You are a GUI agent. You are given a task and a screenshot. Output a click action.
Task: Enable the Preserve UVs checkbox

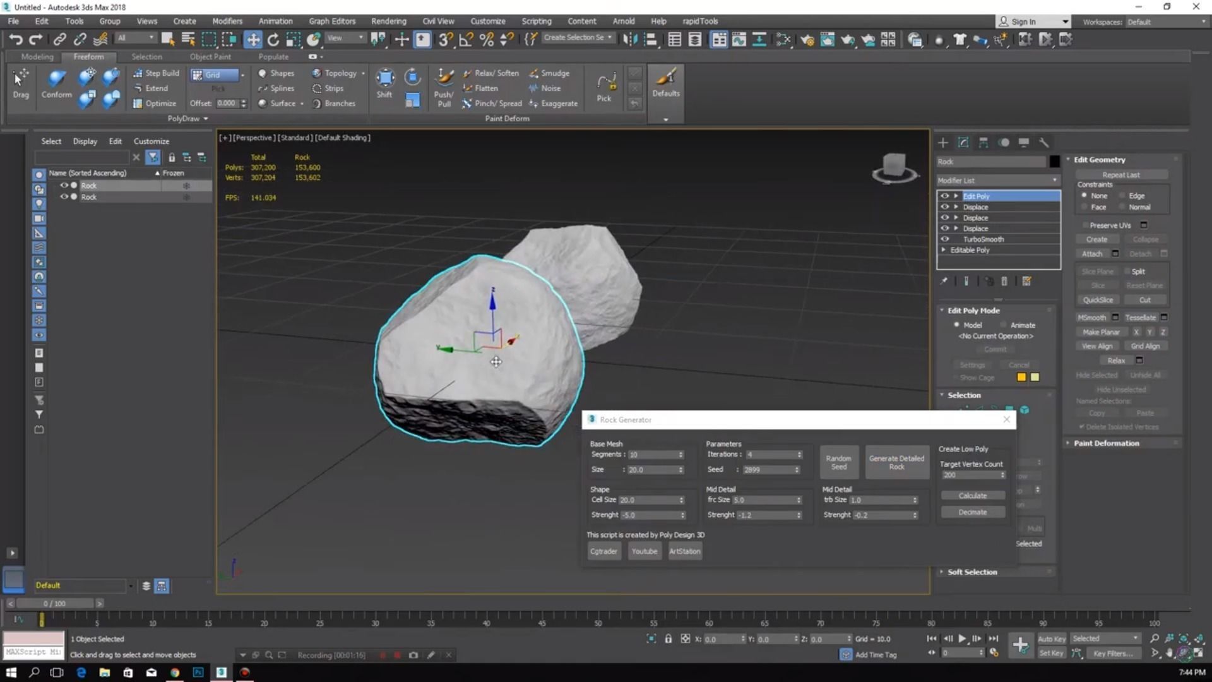pyautogui.click(x=1086, y=225)
